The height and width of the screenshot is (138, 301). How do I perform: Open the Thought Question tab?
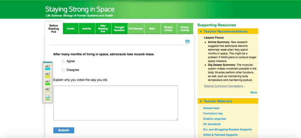tap(119, 29)
